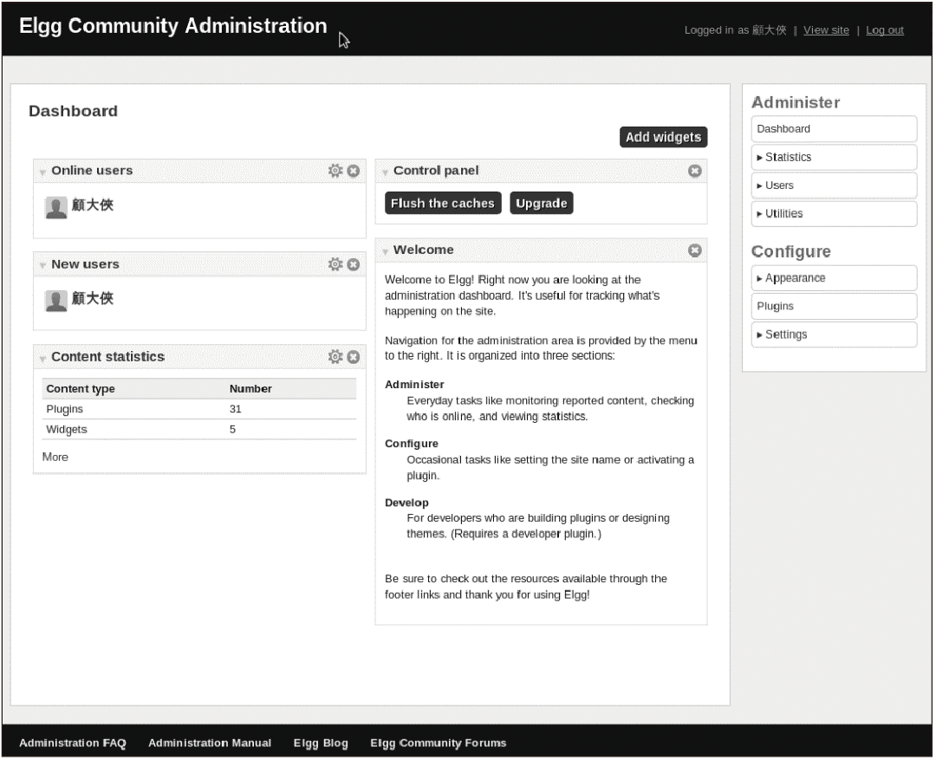Open settings gear for Content statistics widget
Image resolution: width=936 pixels, height=760 pixels.
pos(335,356)
